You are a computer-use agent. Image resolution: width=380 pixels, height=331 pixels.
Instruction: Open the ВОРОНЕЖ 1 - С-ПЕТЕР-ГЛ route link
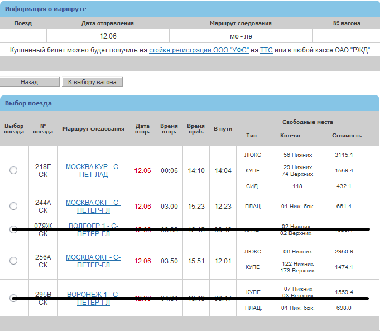click(93, 298)
